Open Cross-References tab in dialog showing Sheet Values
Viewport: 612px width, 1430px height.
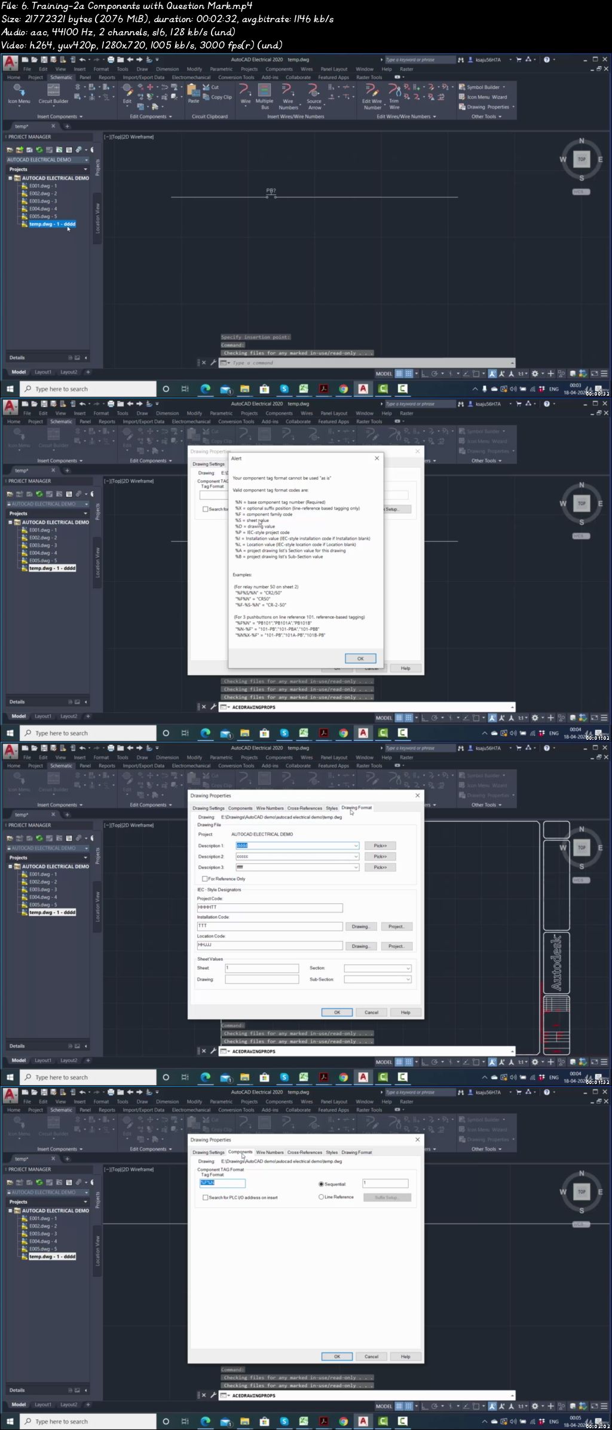point(304,808)
